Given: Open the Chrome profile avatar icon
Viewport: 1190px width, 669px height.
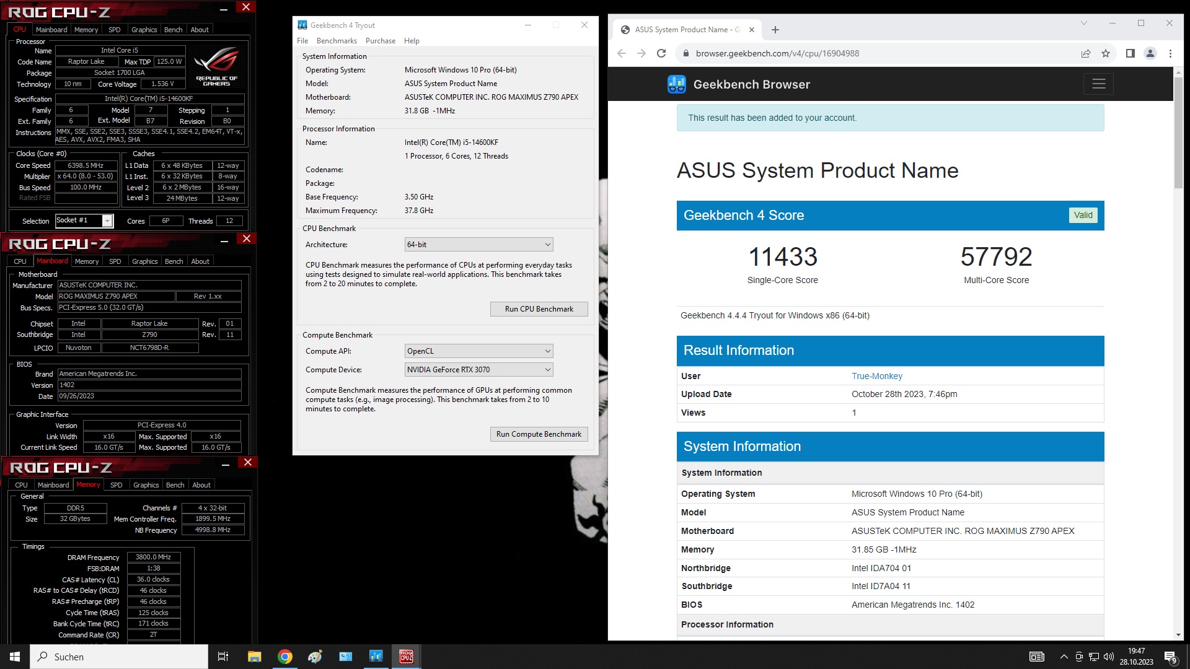Looking at the screenshot, I should (x=1150, y=53).
